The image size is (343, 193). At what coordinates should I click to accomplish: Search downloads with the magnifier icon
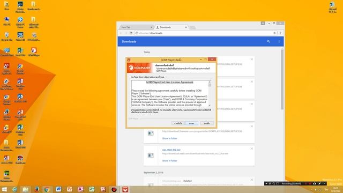click(x=269, y=41)
